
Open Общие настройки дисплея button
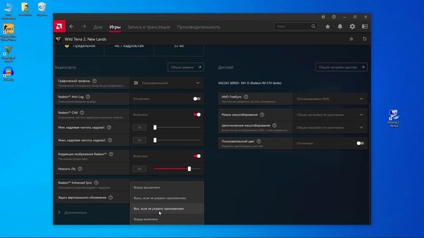coord(341,67)
